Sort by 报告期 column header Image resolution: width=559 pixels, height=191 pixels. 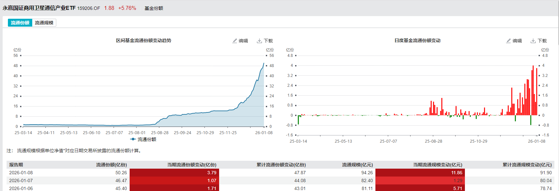point(16,165)
